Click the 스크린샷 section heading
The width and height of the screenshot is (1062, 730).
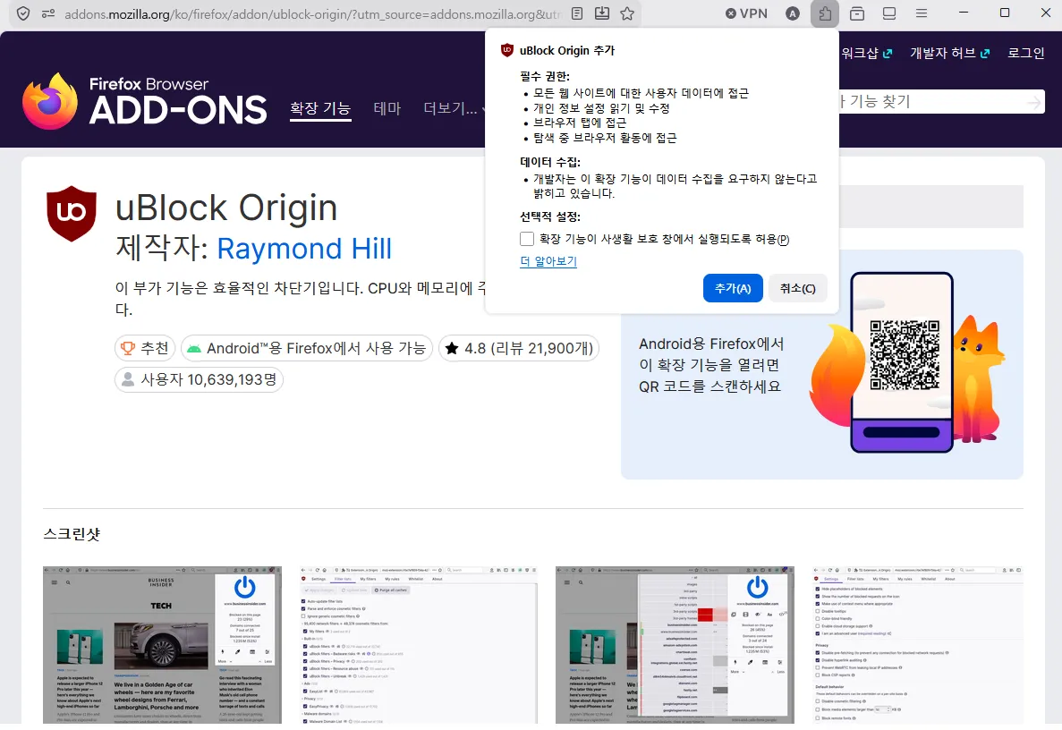coord(72,534)
